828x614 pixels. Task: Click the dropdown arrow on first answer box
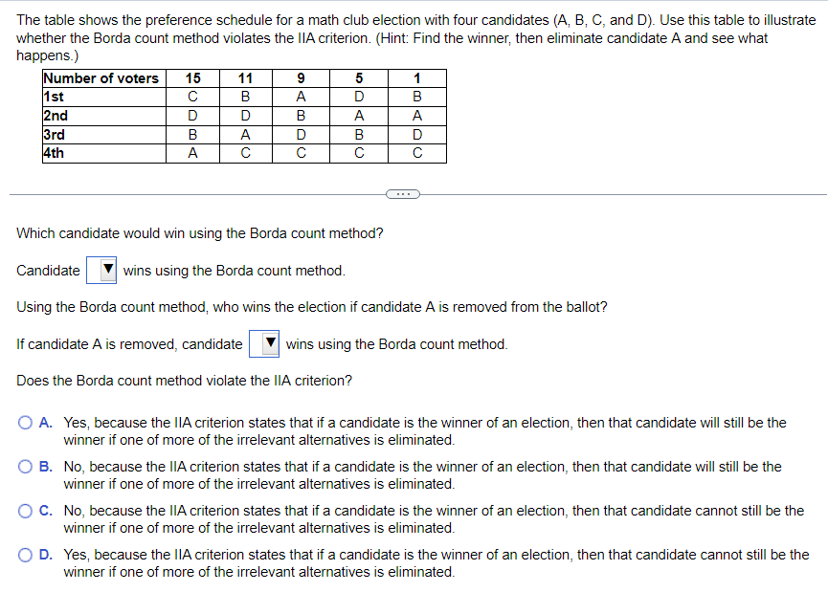(108, 270)
